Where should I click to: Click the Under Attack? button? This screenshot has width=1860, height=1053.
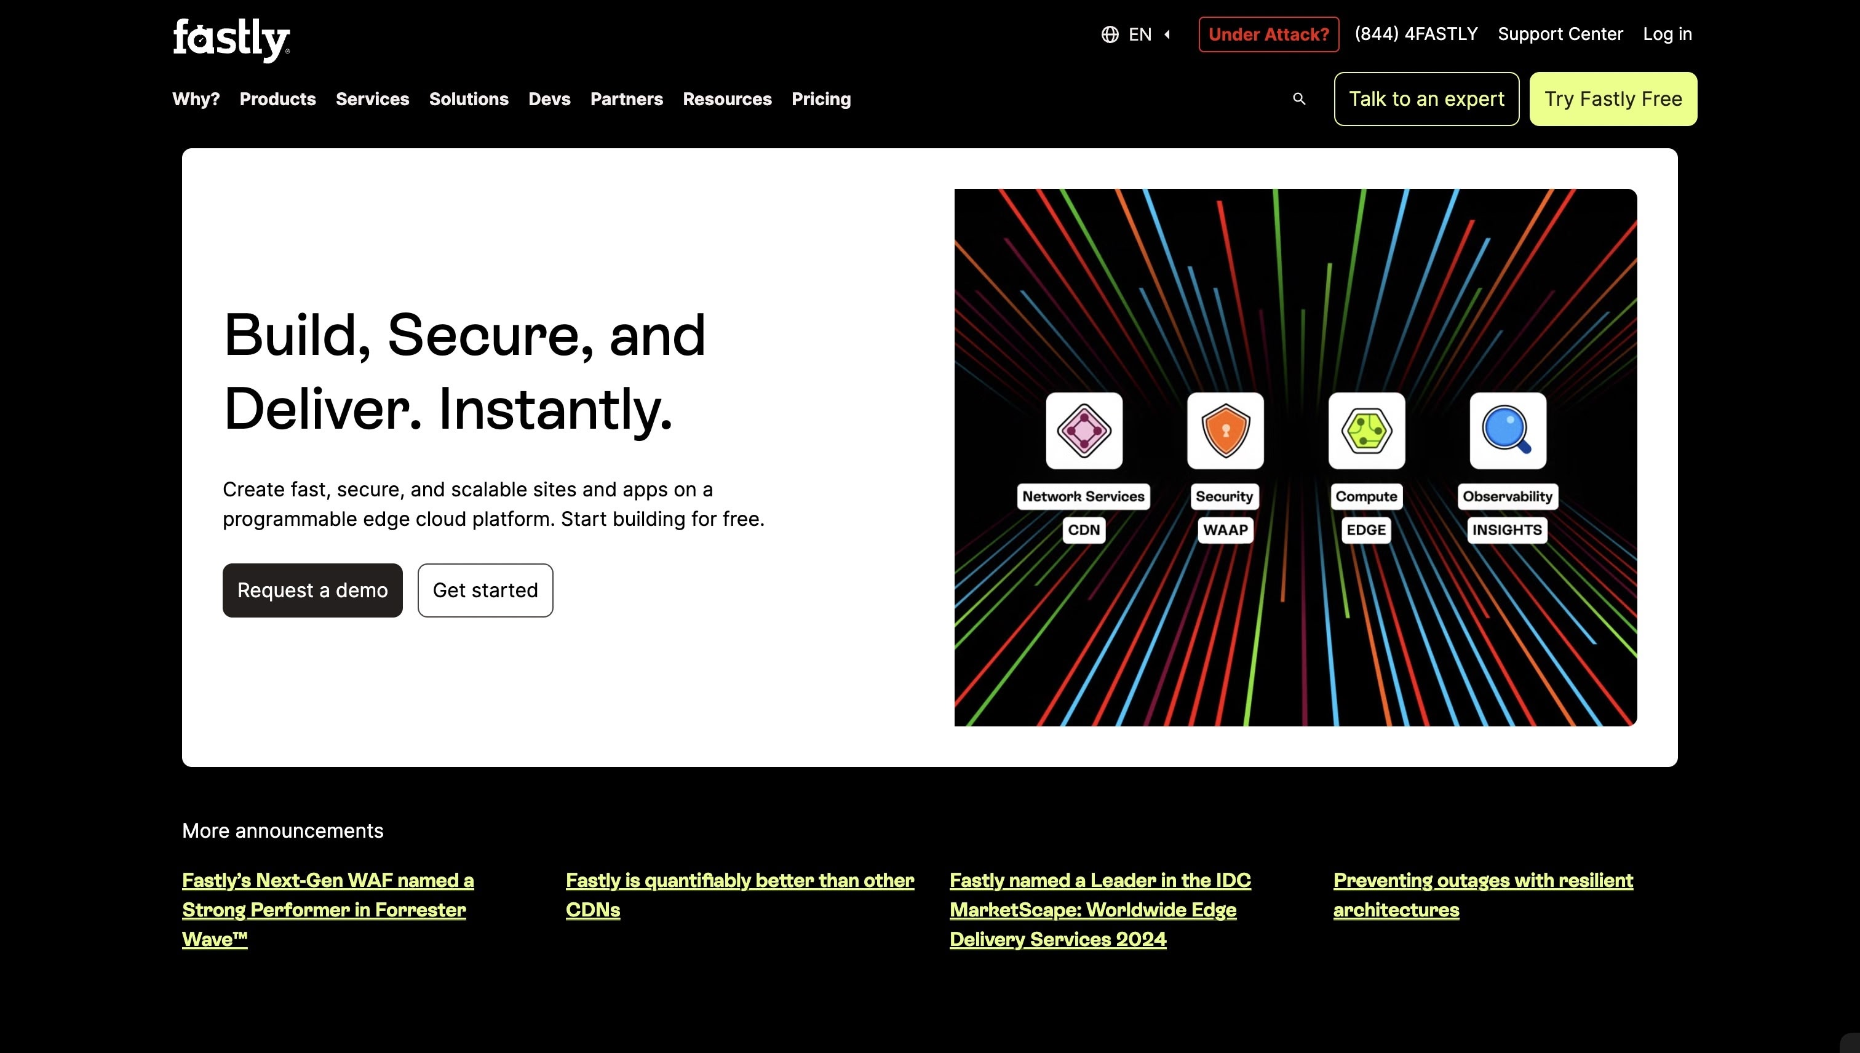pyautogui.click(x=1268, y=34)
